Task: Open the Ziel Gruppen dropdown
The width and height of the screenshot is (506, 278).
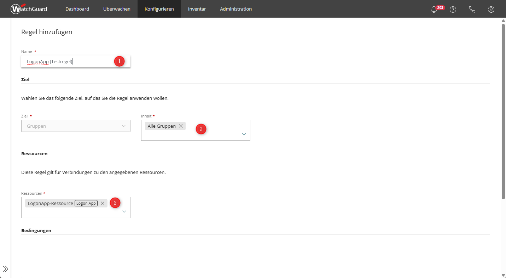Action: pos(76,126)
